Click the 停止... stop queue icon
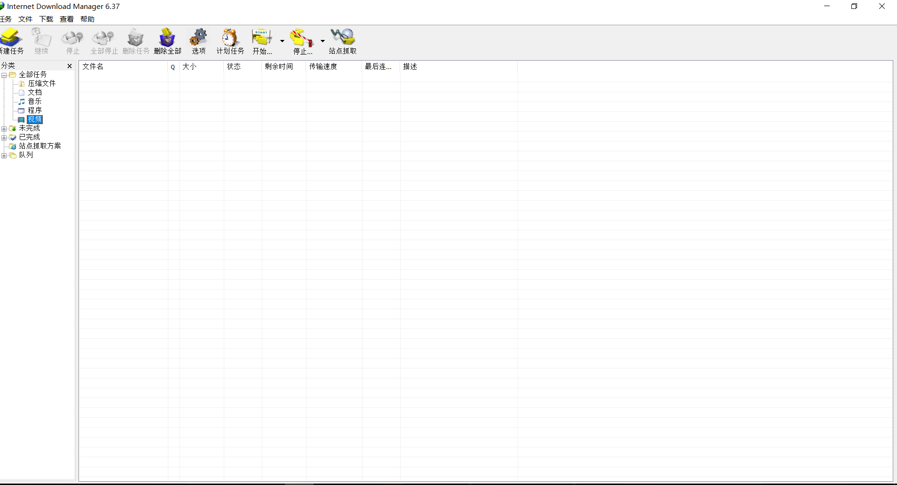The height and width of the screenshot is (485, 897). coord(302,41)
